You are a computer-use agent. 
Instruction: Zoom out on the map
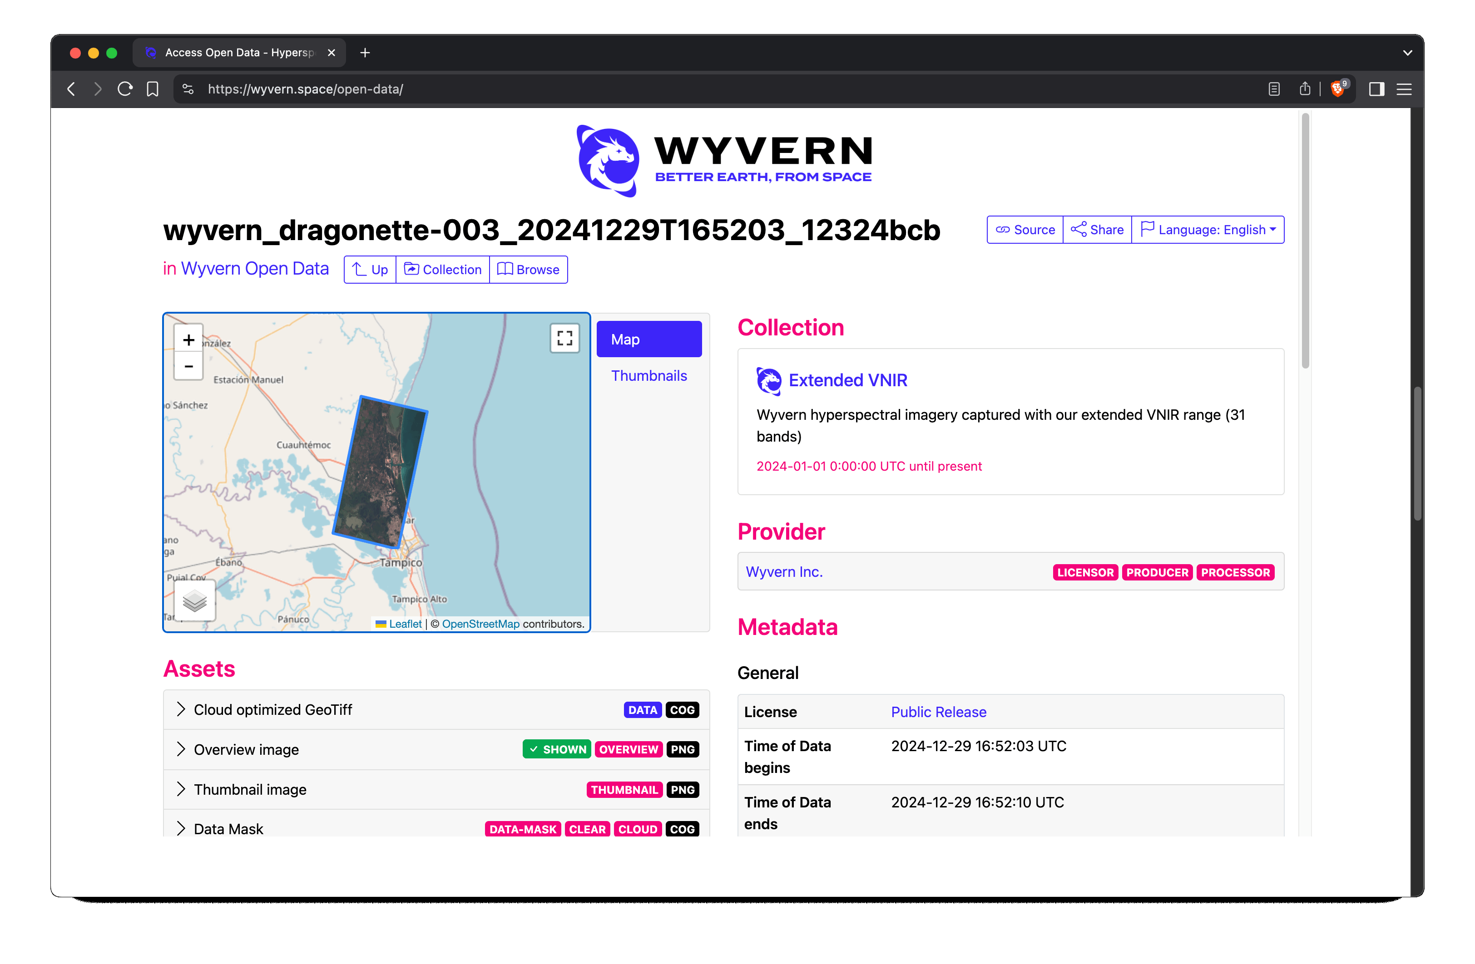point(188,366)
